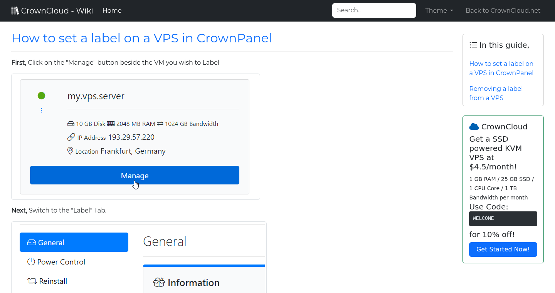Click the power icon next to Power Control
This screenshot has height=293, width=555.
tap(31, 261)
